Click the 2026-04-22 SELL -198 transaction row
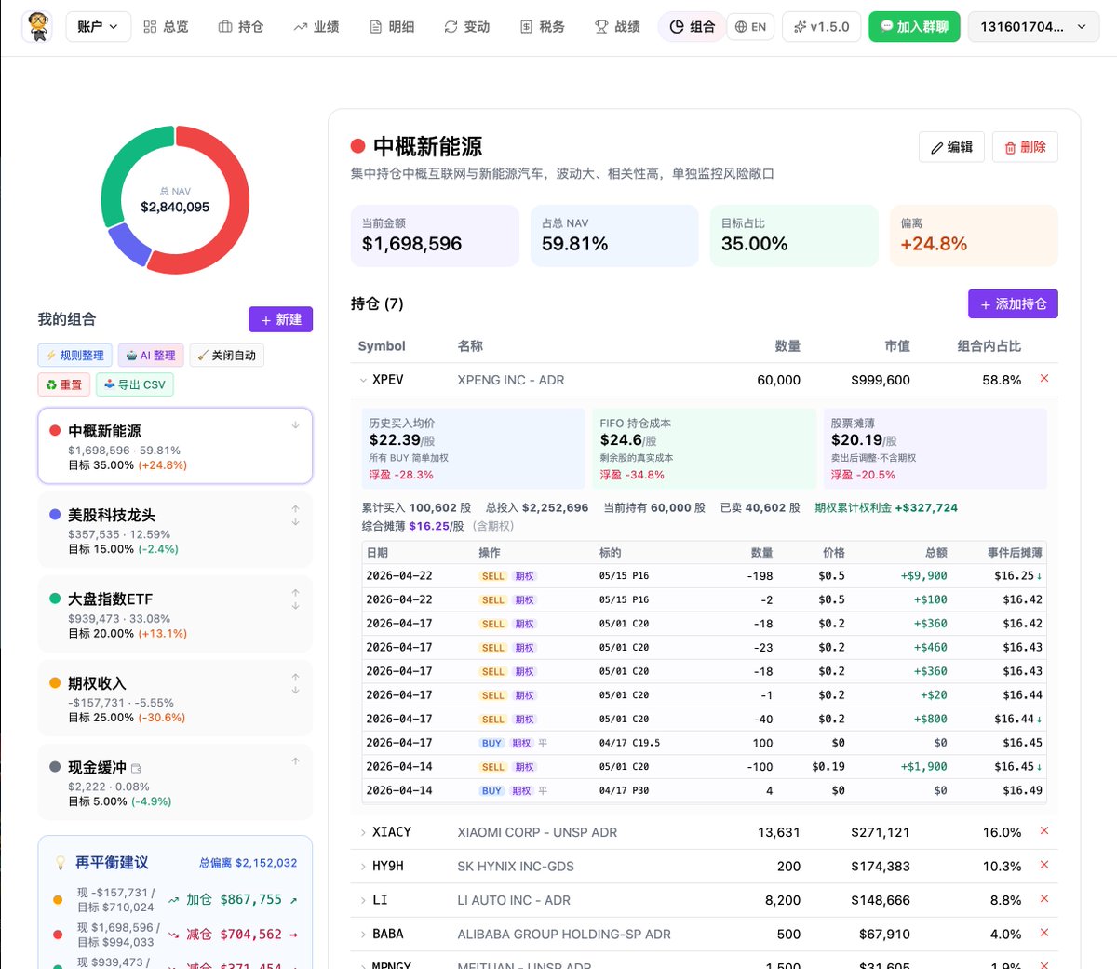Screen dimensions: 1117x969 704,576
